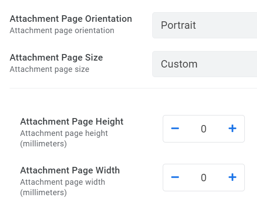Click the zero value in the width stepper

pos(204,178)
